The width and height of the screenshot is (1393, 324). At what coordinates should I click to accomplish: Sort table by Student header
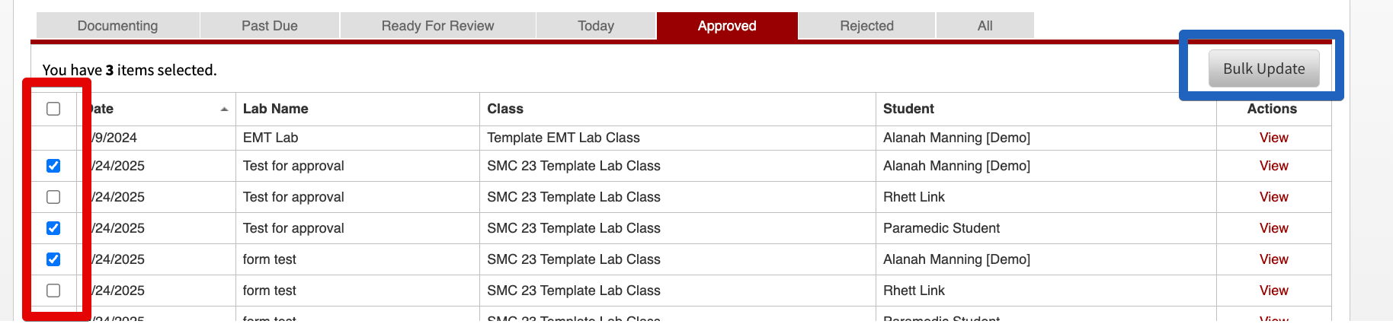[908, 109]
